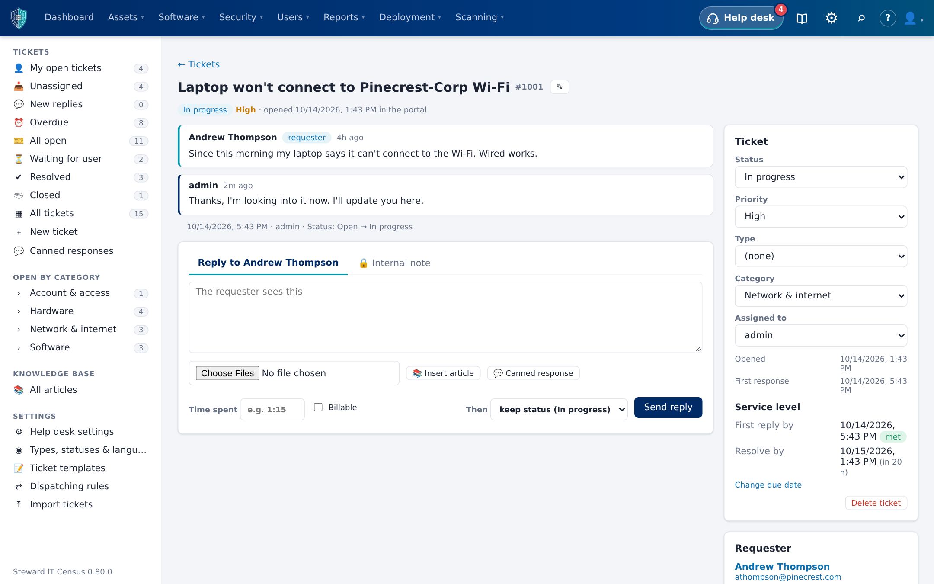Open the Scanning menu

pyautogui.click(x=480, y=17)
